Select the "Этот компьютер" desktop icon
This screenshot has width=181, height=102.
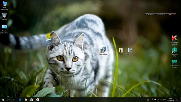[5, 6]
